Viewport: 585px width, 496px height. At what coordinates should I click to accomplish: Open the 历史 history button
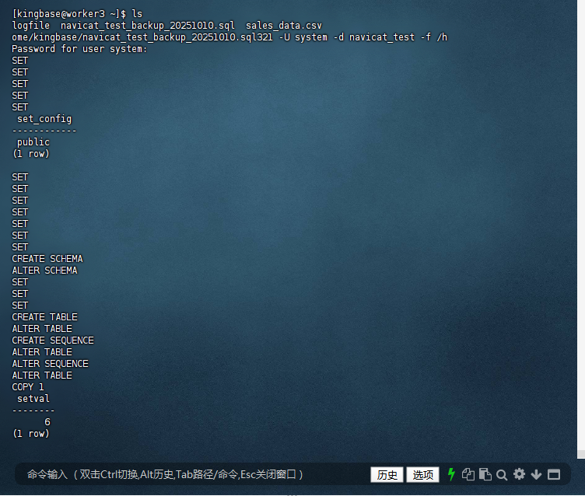(387, 475)
